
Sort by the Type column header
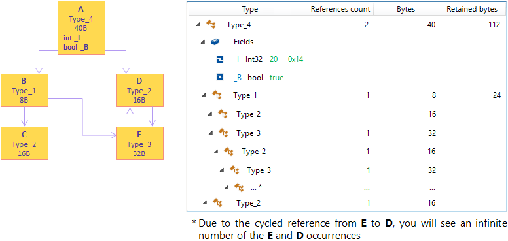[x=250, y=9]
